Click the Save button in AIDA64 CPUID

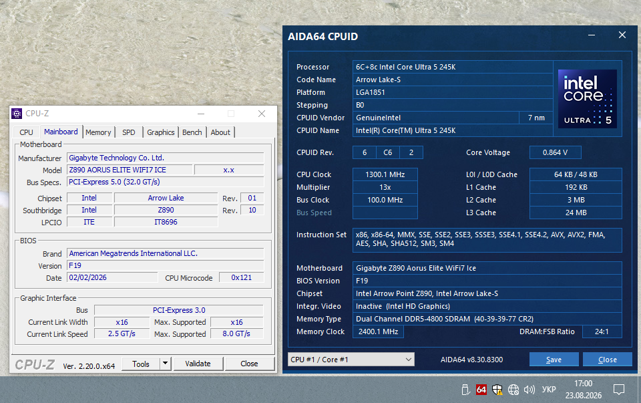click(x=554, y=360)
